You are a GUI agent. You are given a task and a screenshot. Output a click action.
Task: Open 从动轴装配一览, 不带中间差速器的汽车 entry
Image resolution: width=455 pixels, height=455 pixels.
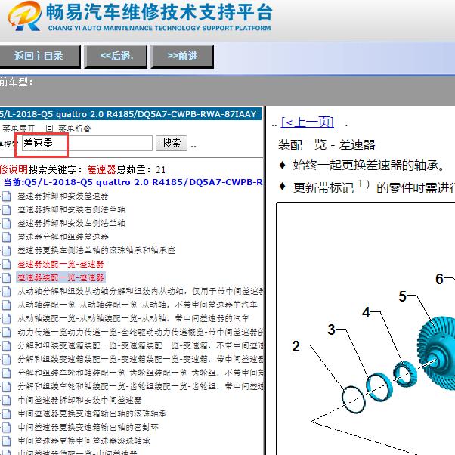[138, 305]
